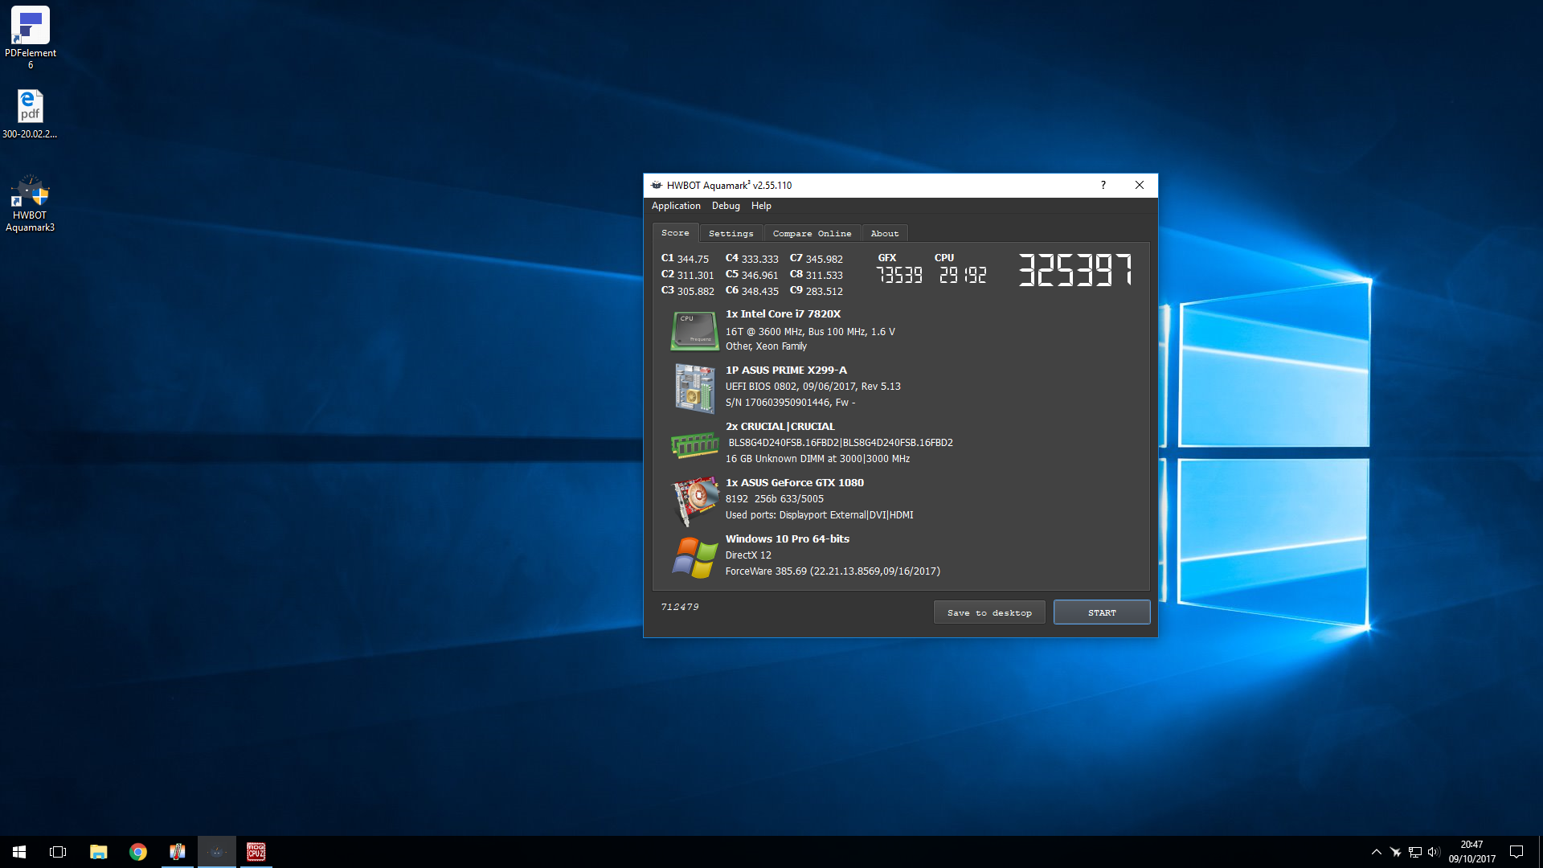Open Task View on the taskbar
Image resolution: width=1543 pixels, height=868 pixels.
coord(58,852)
